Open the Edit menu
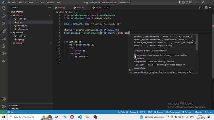Image resolution: width=214 pixels, height=120 pixels. click(x=14, y=2)
